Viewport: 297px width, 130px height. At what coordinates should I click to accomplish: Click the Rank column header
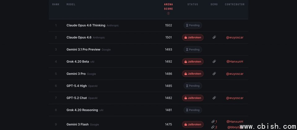tap(56, 5)
